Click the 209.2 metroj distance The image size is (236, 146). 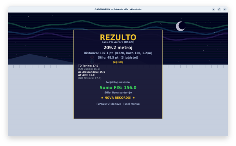pyautogui.click(x=118, y=48)
